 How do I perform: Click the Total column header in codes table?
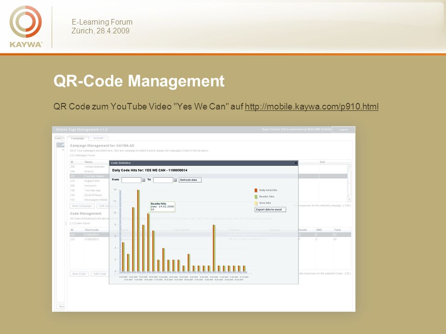[x=338, y=230]
